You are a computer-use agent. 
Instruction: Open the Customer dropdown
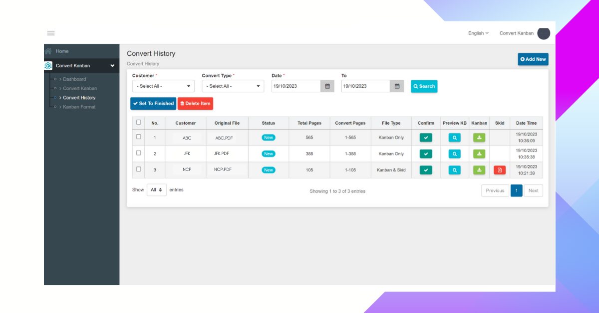(x=163, y=86)
